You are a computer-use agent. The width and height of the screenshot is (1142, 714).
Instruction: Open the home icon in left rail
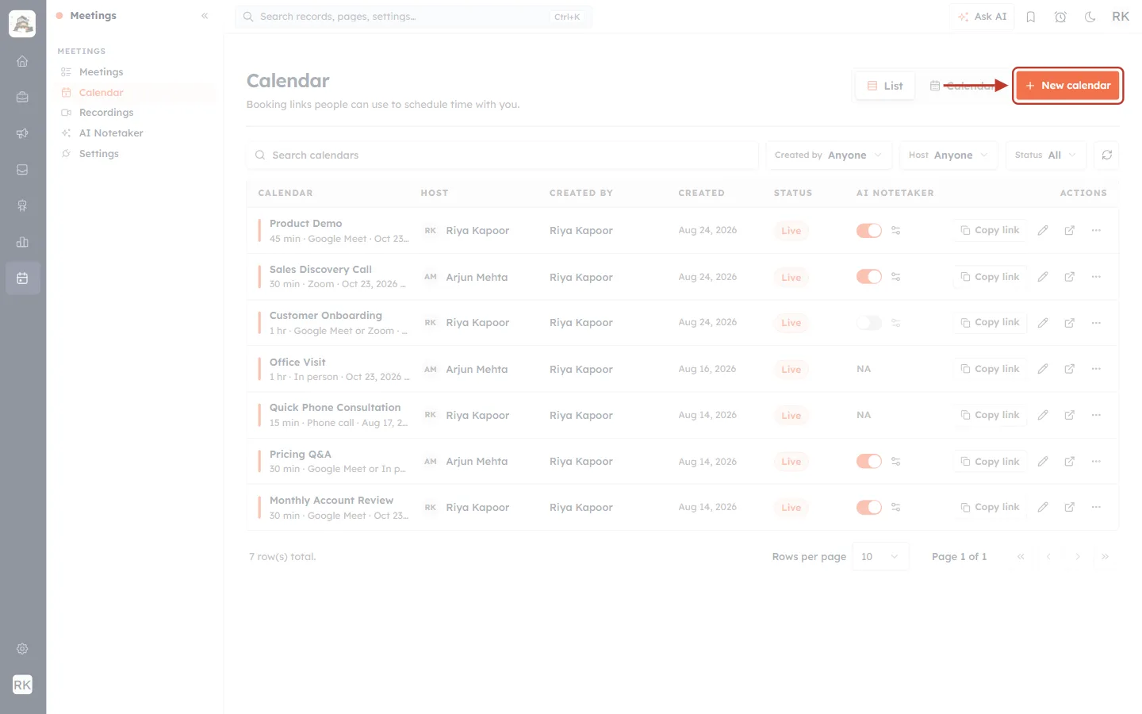pos(22,61)
